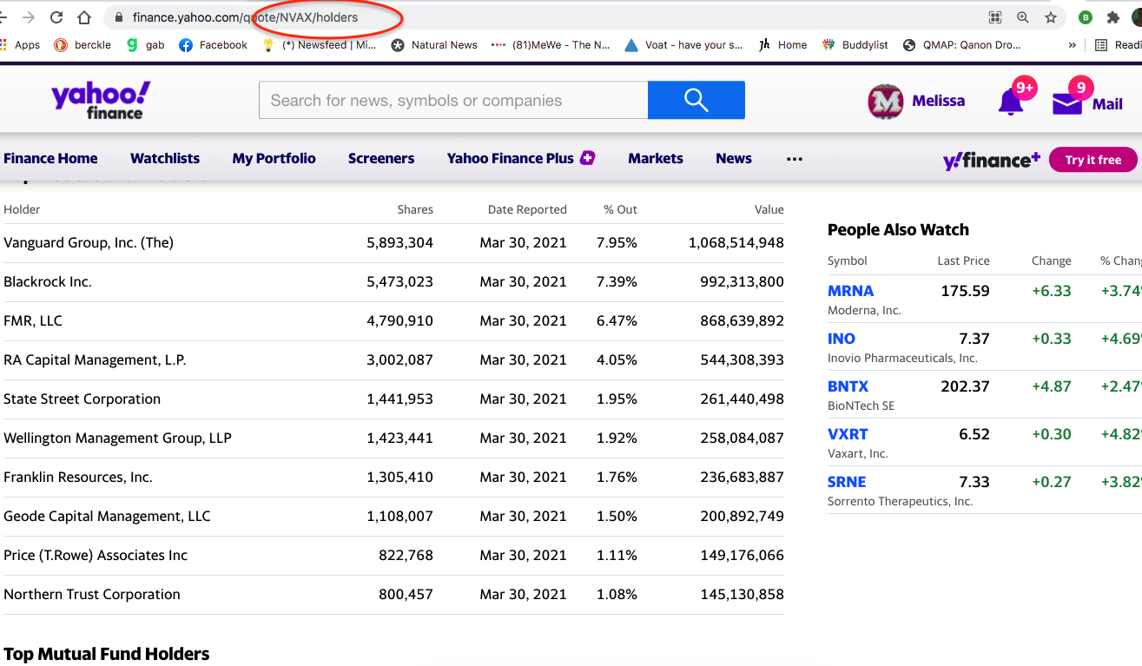Viewport: 1142px width, 666px height.
Task: Open the VXRT ticker link
Action: tap(848, 434)
